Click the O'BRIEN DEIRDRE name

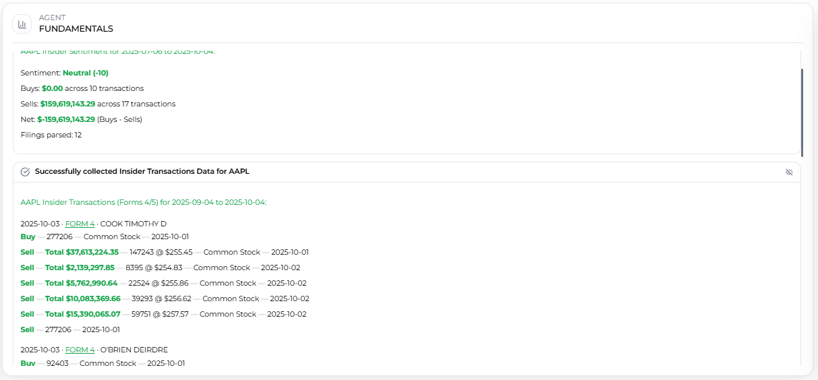(134, 350)
